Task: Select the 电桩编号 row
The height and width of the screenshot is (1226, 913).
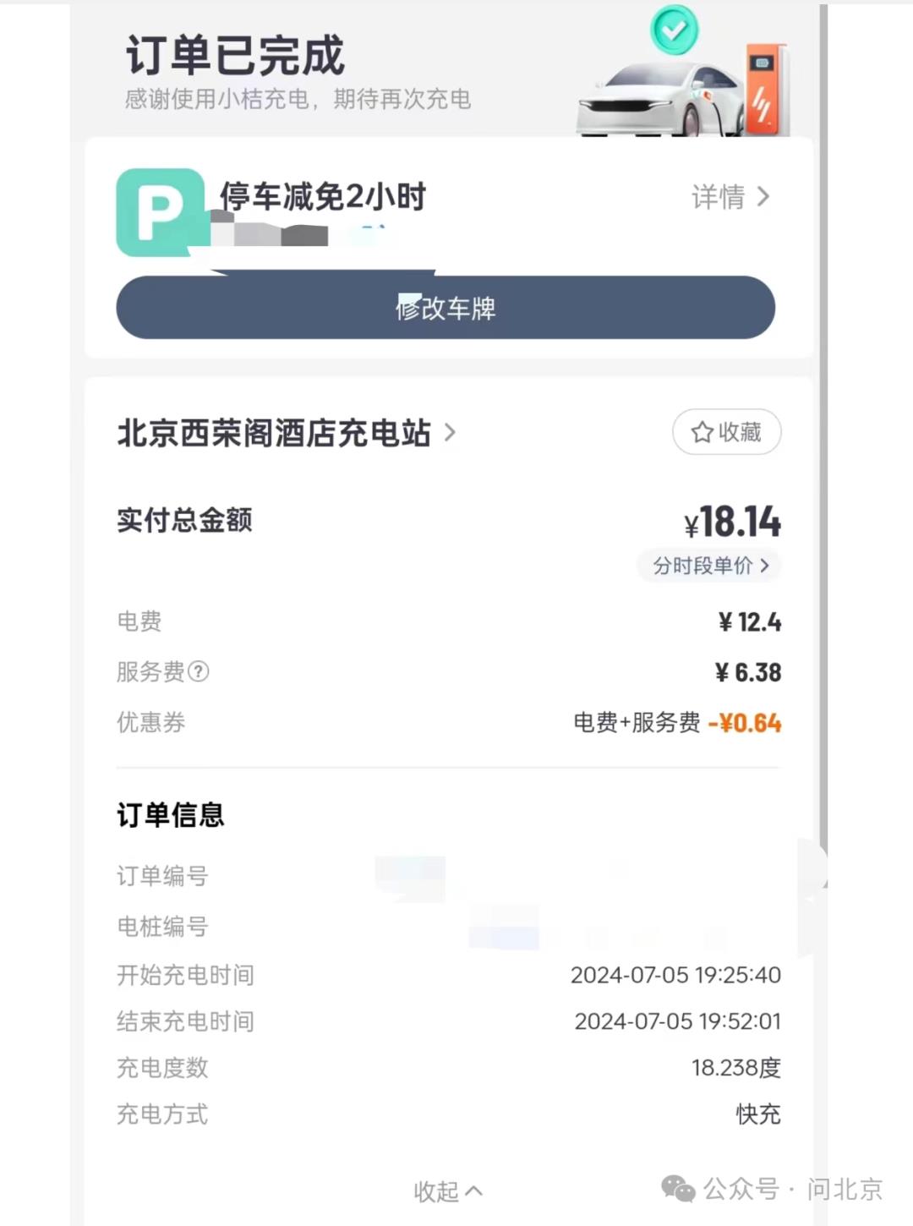Action: (x=448, y=927)
